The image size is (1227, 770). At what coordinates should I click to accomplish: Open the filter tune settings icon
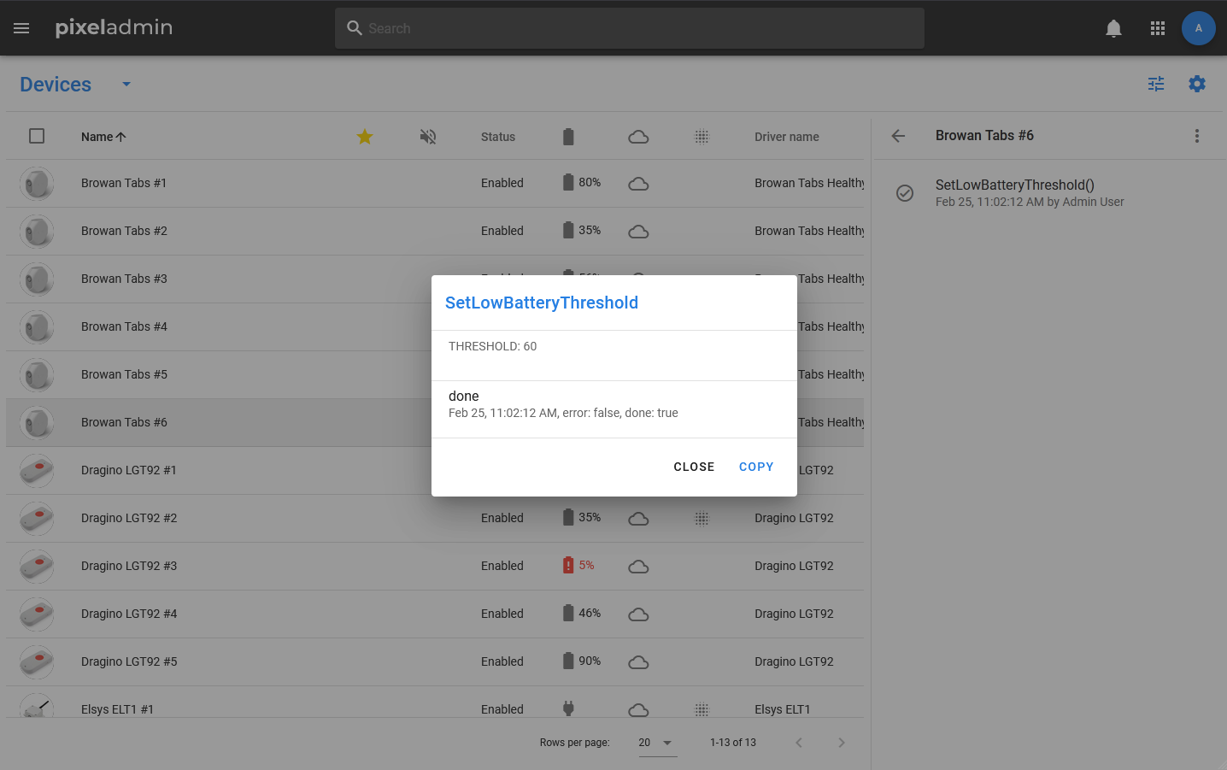tap(1156, 84)
